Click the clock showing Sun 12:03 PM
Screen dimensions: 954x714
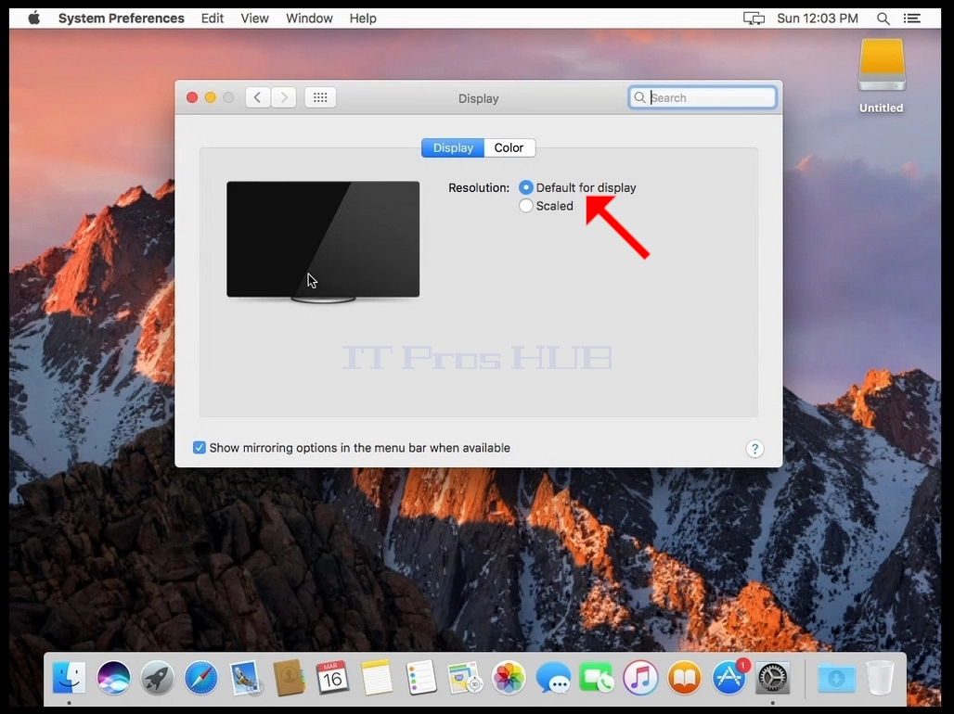(817, 19)
